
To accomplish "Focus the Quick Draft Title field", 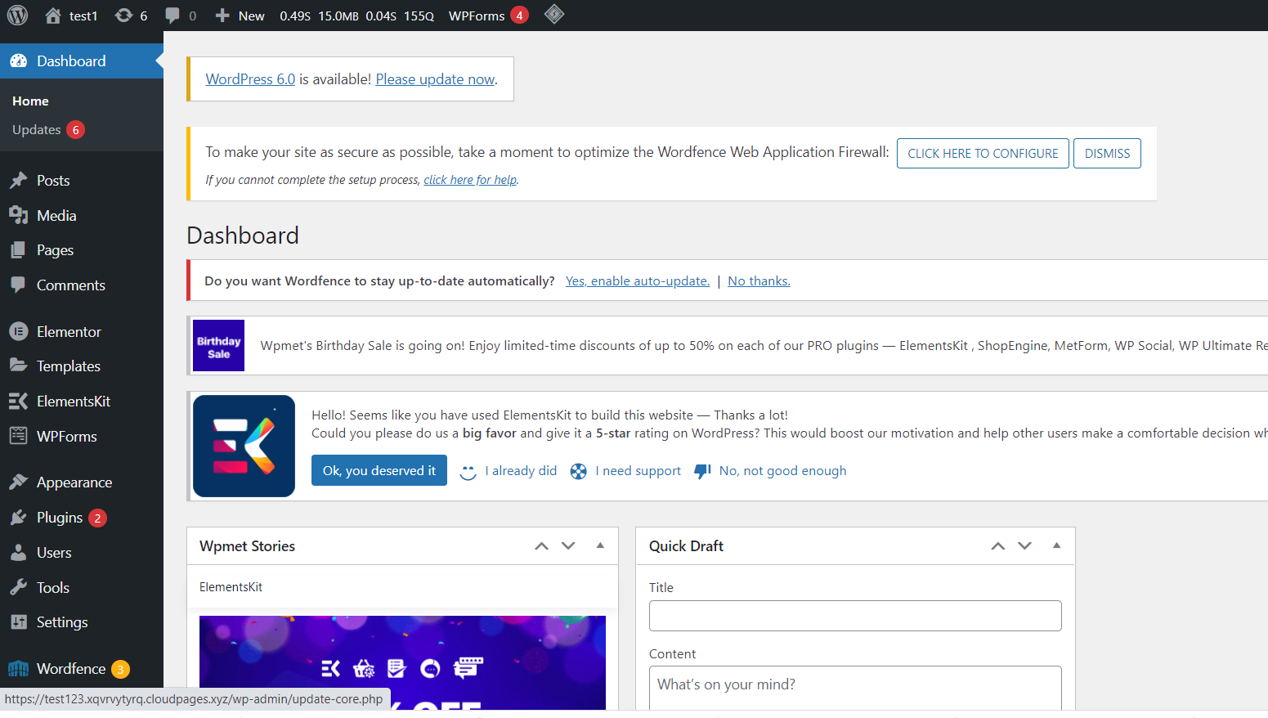I will 855,616.
